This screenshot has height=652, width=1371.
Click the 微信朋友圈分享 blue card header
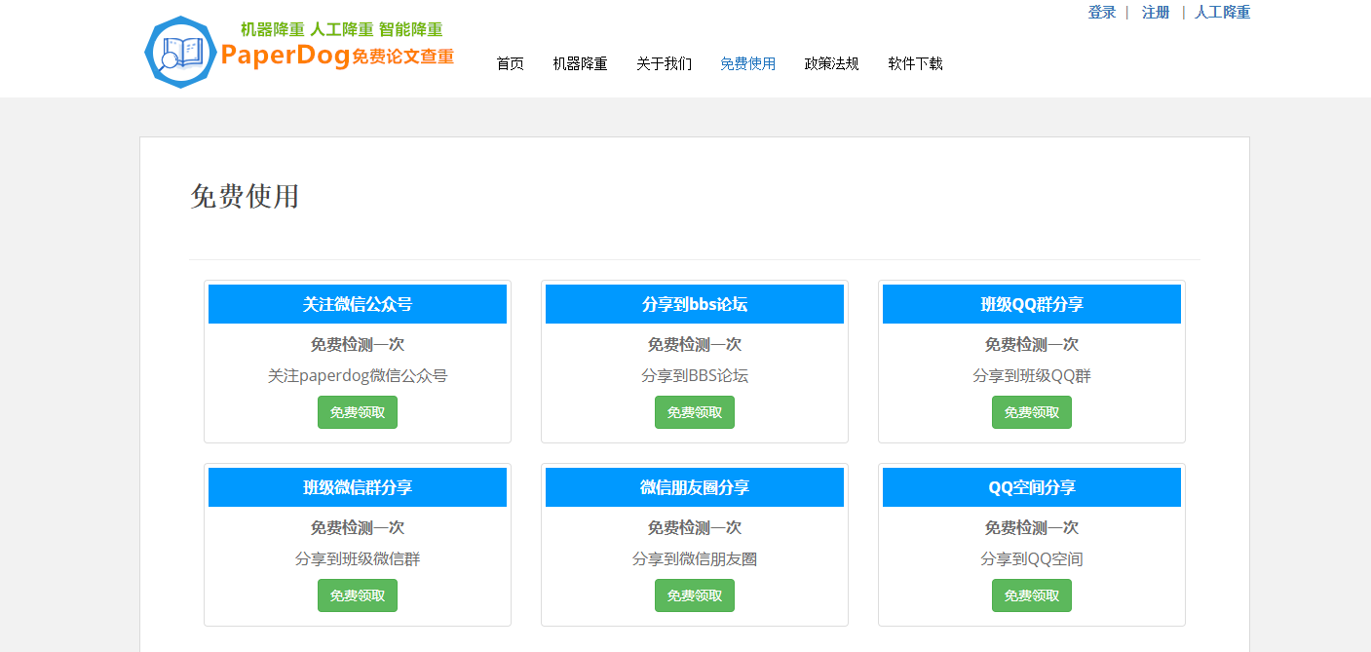coord(694,487)
